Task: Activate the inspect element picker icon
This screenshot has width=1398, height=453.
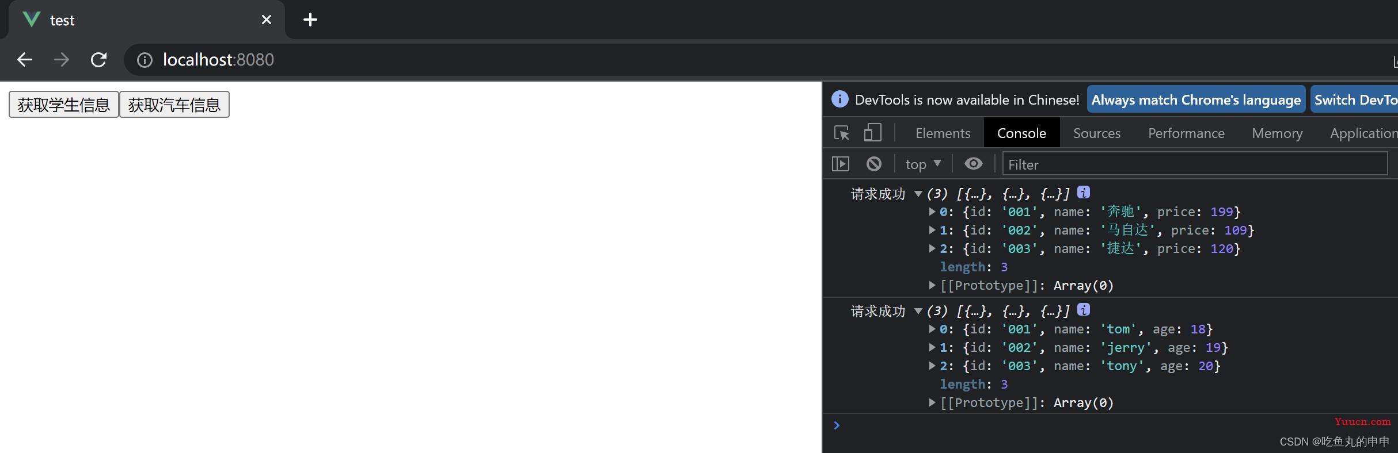Action: 842,133
